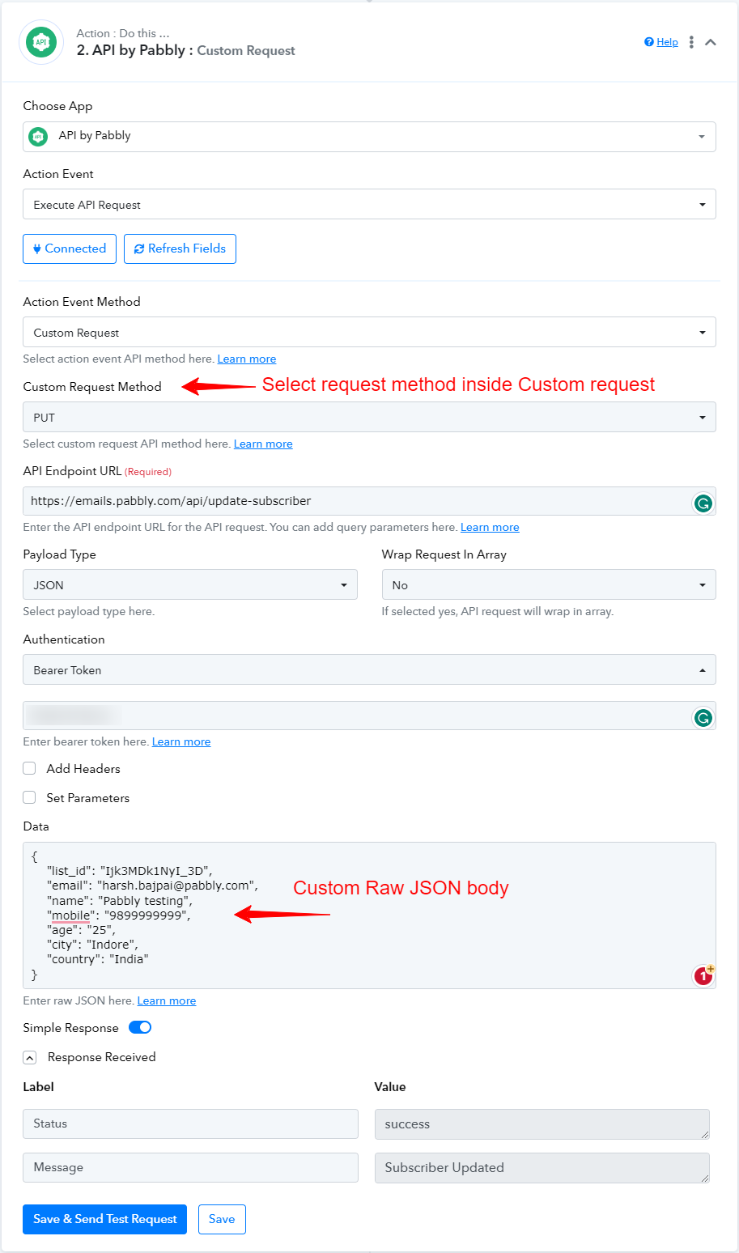Screen dimensions: 739x1253
Task: Collapse the Response Received section
Action: 29,1057
